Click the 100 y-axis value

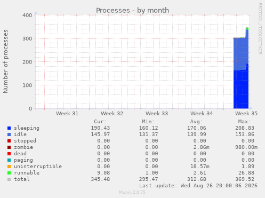(x=27, y=85)
